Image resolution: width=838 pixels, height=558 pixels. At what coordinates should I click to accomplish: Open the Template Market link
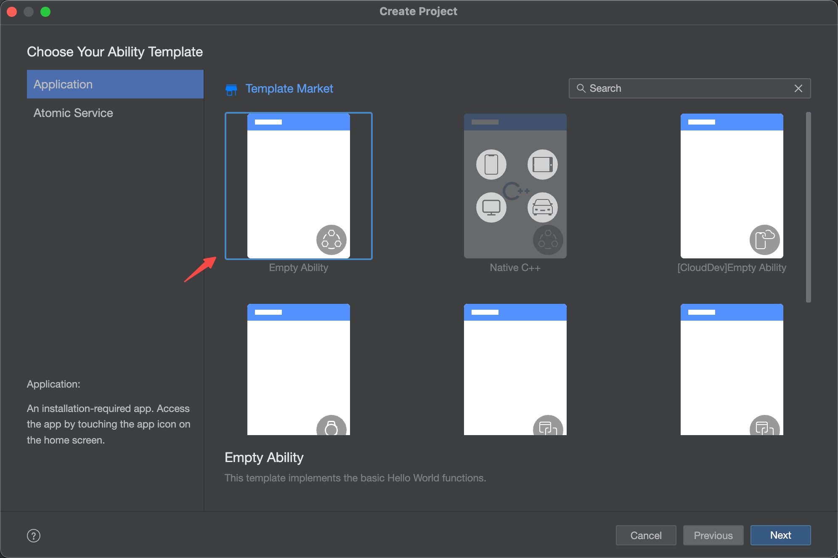[289, 88]
